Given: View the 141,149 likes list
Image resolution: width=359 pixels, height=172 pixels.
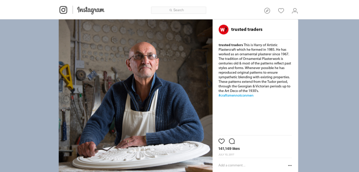Looking at the screenshot, I should pyautogui.click(x=229, y=149).
